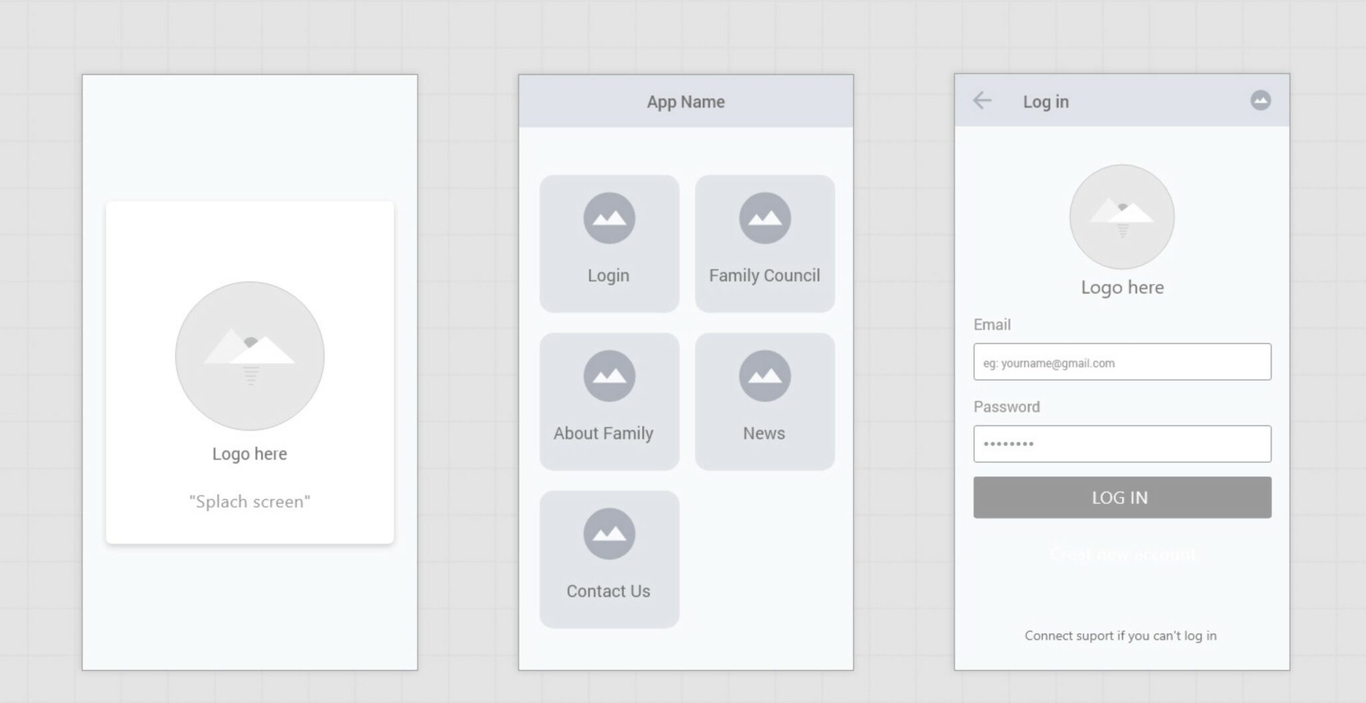The image size is (1366, 703).
Task: Click the Log in title text
Action: (x=1046, y=101)
